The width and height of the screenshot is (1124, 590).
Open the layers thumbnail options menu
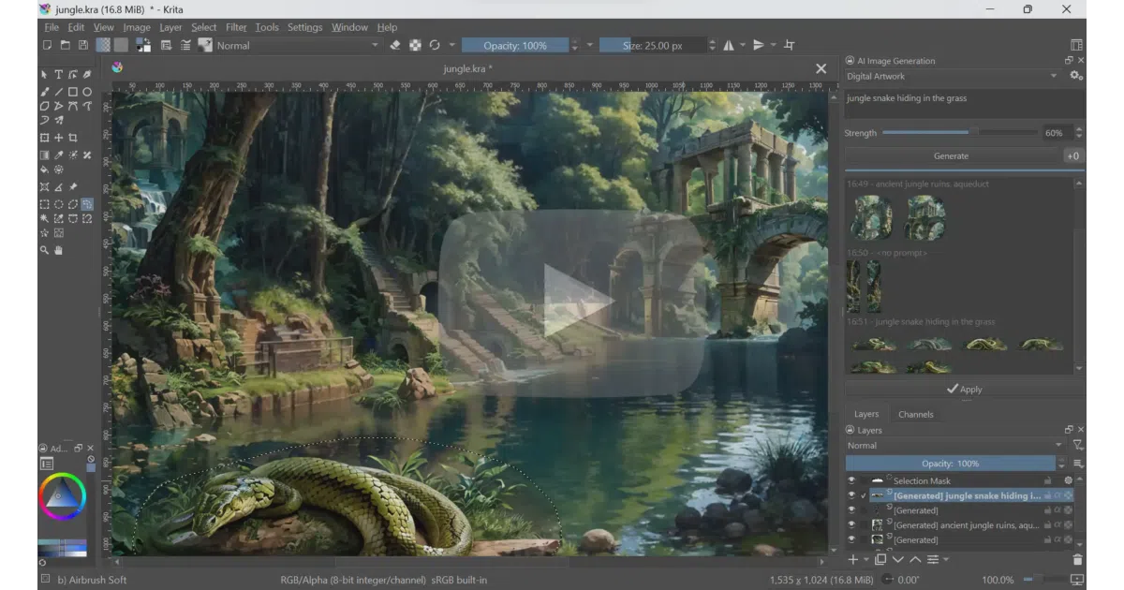[1078, 464]
